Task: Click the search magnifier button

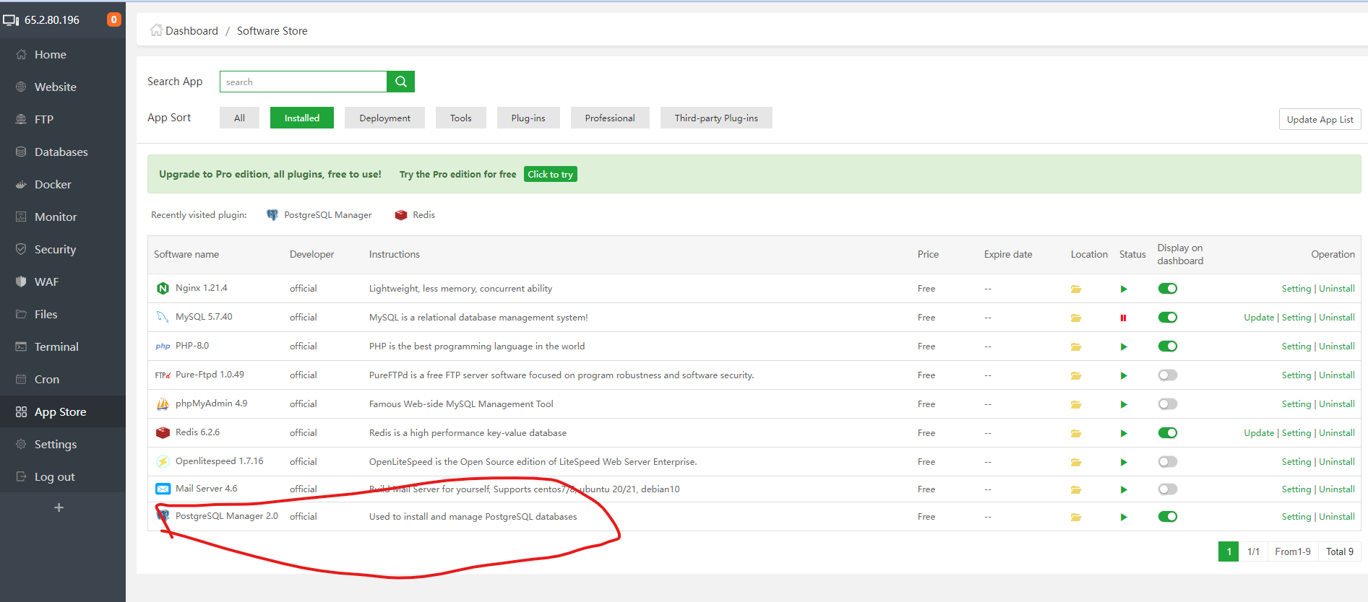Action: pos(400,82)
